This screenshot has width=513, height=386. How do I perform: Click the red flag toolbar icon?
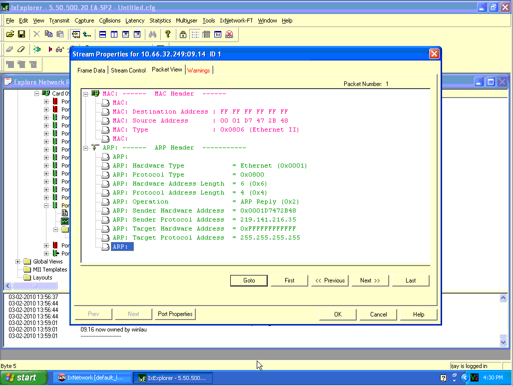[50, 49]
